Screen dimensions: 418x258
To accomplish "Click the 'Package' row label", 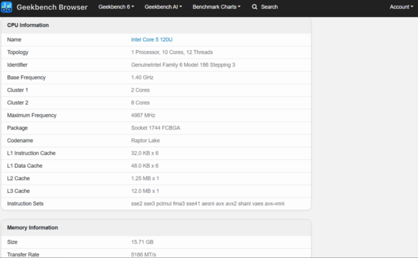I will (x=17, y=128).
